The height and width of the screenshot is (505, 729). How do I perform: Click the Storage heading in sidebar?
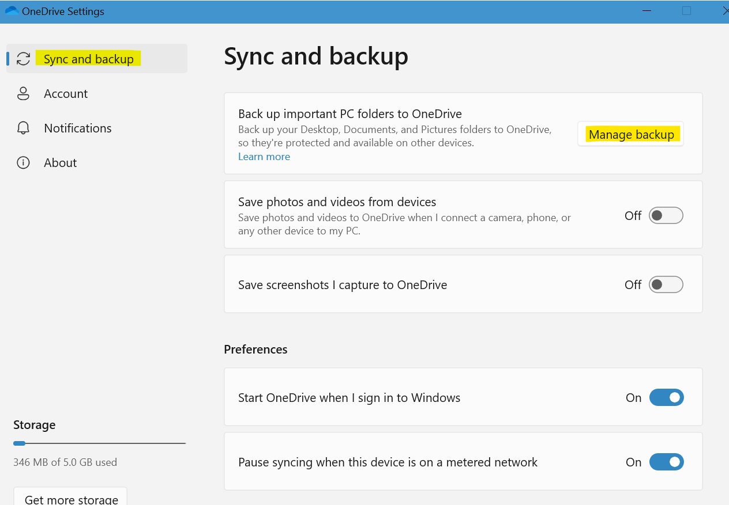(x=35, y=425)
